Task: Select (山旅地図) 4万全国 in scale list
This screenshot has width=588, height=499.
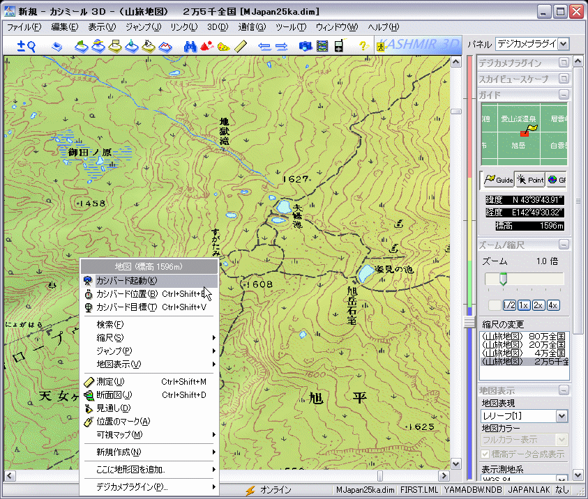Action: (525, 353)
